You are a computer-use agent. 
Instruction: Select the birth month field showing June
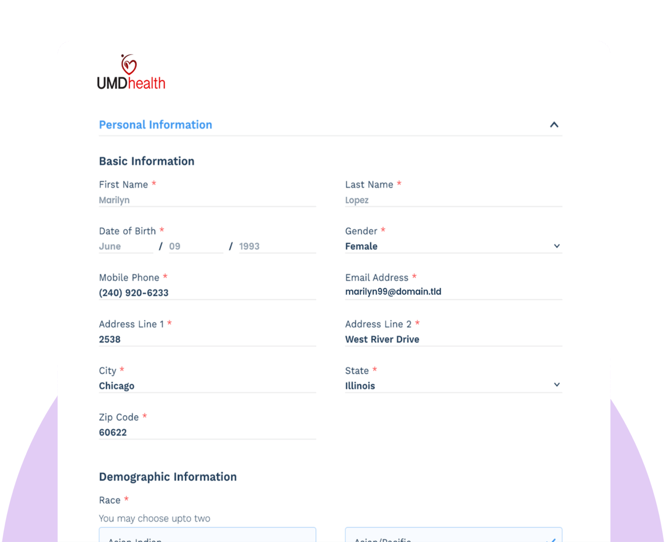126,246
